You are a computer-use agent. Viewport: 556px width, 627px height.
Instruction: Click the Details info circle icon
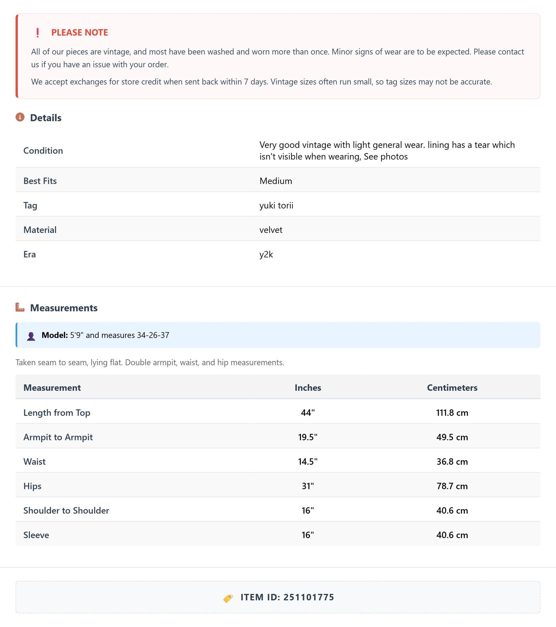pyautogui.click(x=20, y=117)
